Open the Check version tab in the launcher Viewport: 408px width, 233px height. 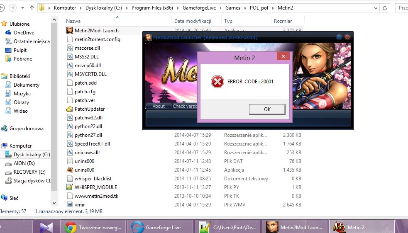(x=185, y=106)
